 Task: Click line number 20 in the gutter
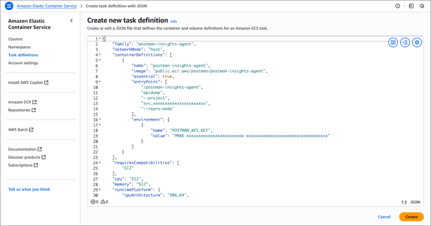coord(95,141)
